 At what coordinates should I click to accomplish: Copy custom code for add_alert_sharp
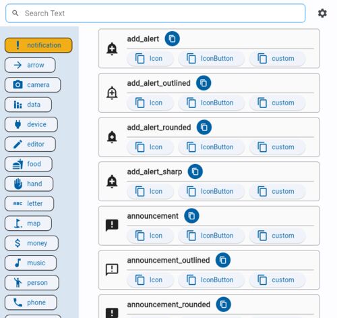(x=277, y=192)
